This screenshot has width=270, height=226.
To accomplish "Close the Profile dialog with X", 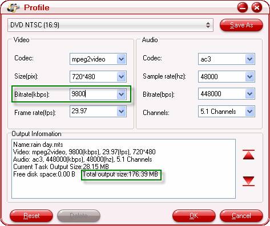I will click(257, 8).
